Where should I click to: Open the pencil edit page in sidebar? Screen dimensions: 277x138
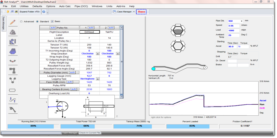tap(13, 22)
